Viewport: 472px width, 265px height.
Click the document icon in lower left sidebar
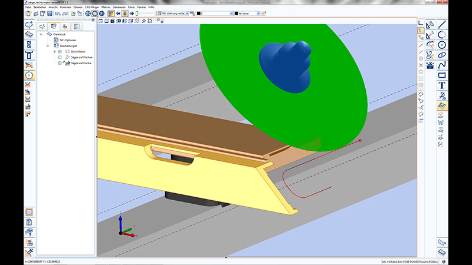pyautogui.click(x=29, y=223)
